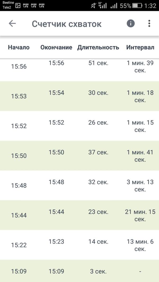The image size is (159, 282).
Task: Select the Интервал column header
Action: pyautogui.click(x=140, y=47)
